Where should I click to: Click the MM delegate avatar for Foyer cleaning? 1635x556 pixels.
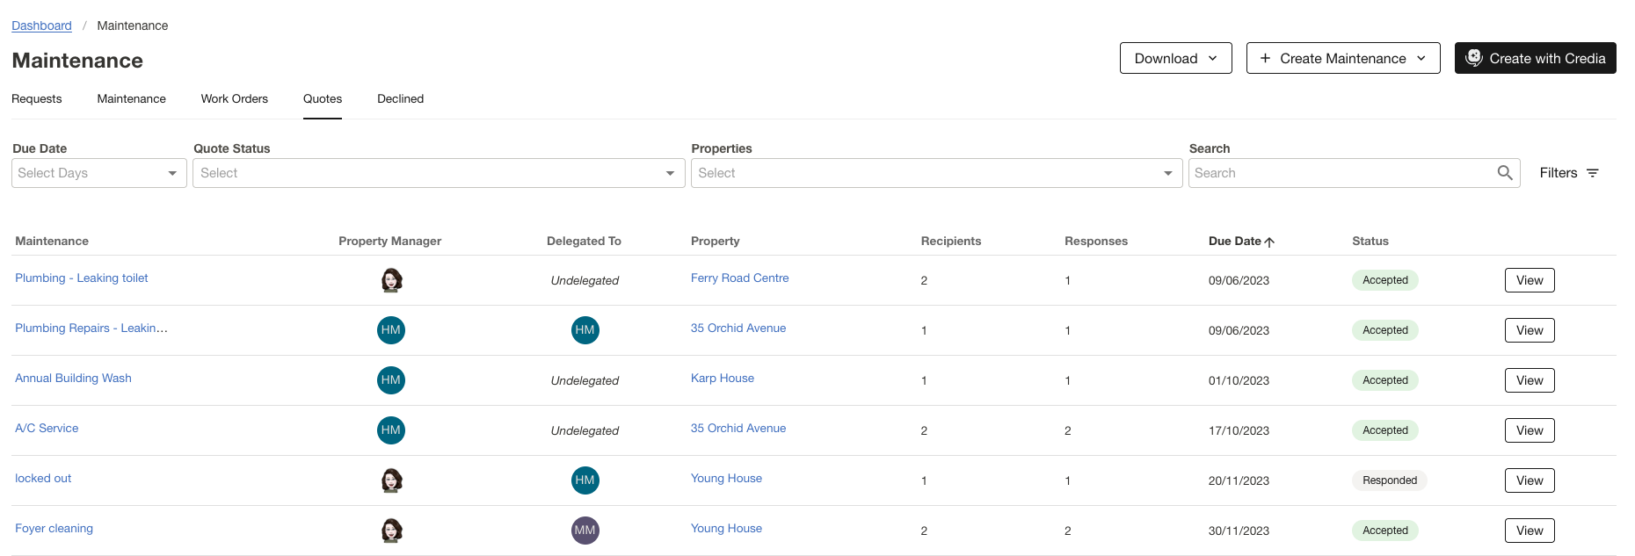[x=585, y=531]
